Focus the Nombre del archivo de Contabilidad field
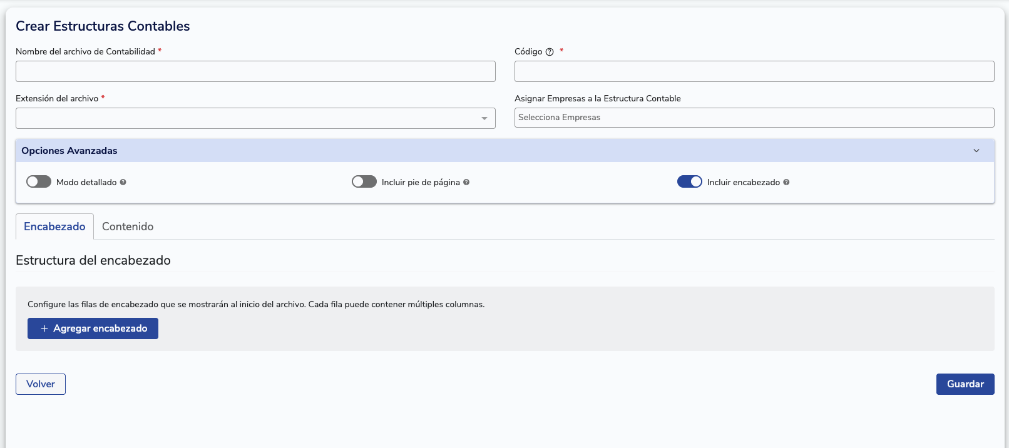 (255, 71)
